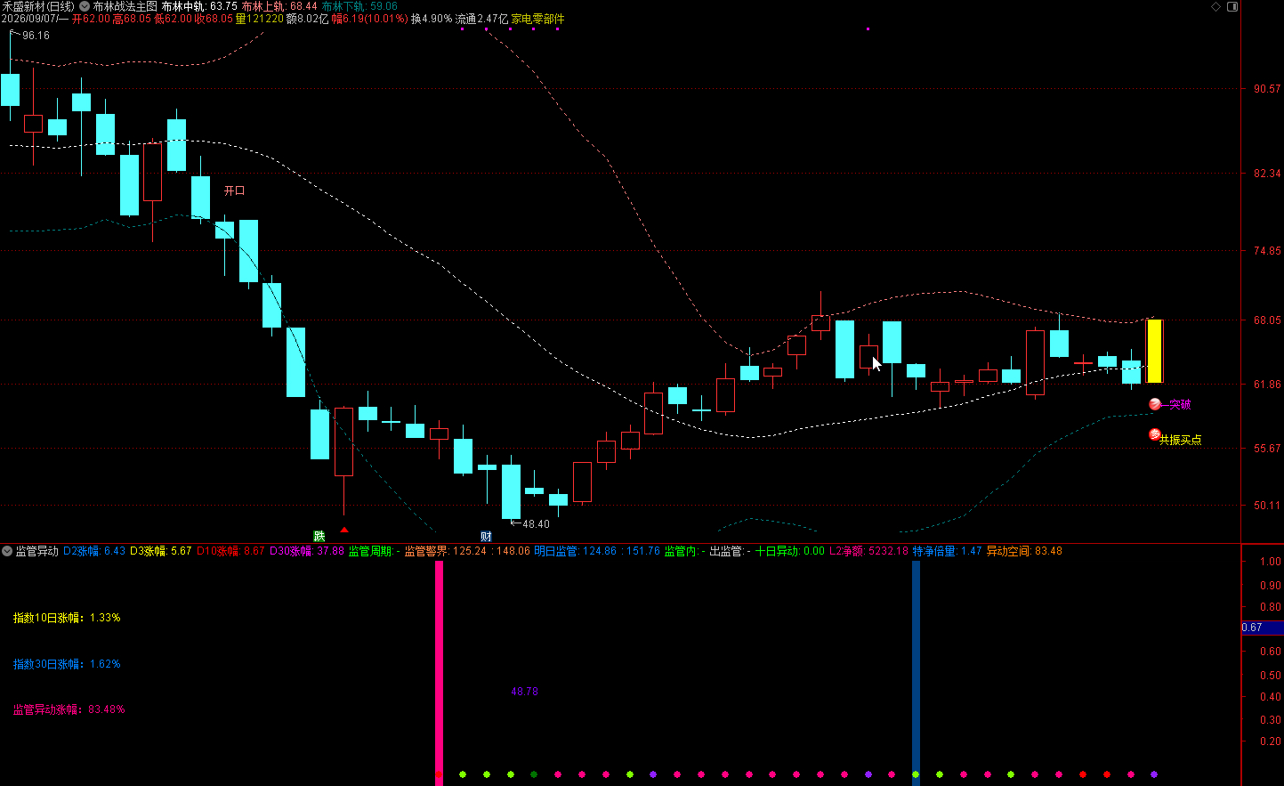Click the diamond icon at top right

1216,6
